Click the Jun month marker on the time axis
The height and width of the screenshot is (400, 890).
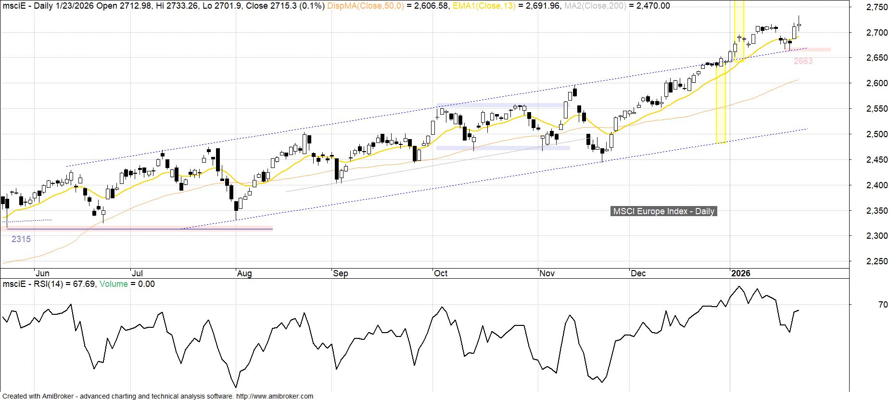coord(42,273)
